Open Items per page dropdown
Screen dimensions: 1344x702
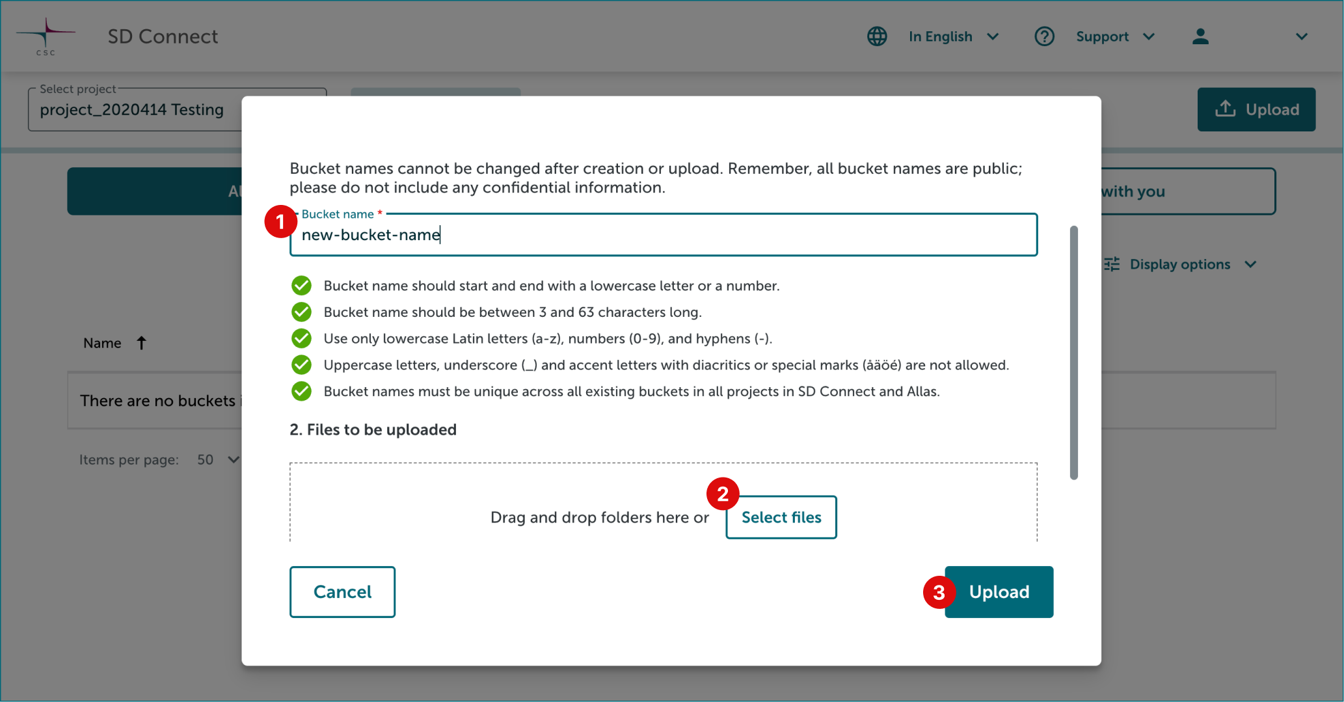(219, 460)
